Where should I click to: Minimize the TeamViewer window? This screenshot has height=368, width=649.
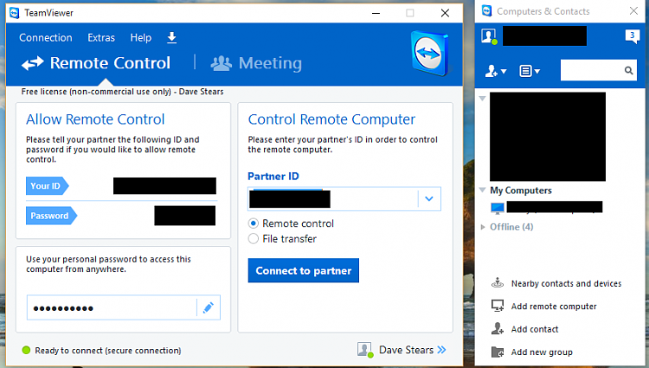click(376, 13)
